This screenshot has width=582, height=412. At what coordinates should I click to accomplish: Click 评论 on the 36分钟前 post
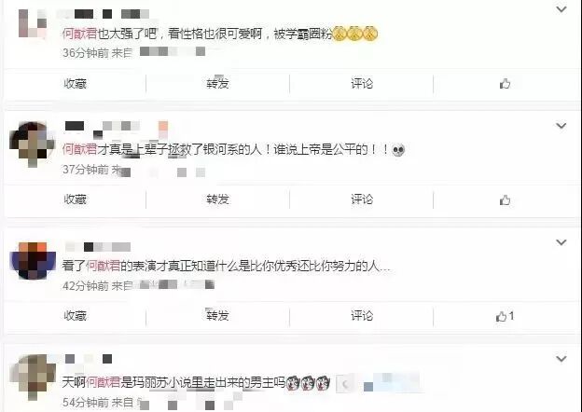pos(362,84)
